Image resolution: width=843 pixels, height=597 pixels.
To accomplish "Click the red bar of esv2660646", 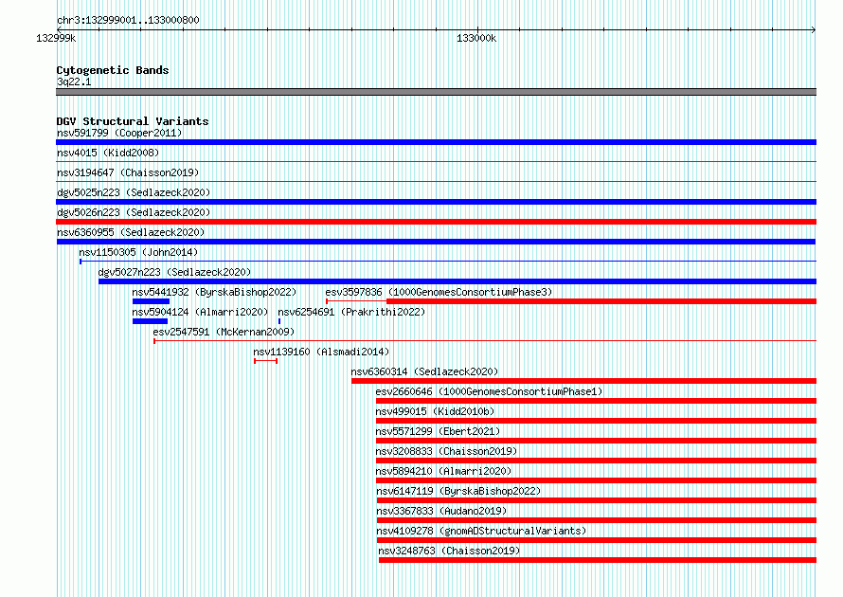I will 596,401.
